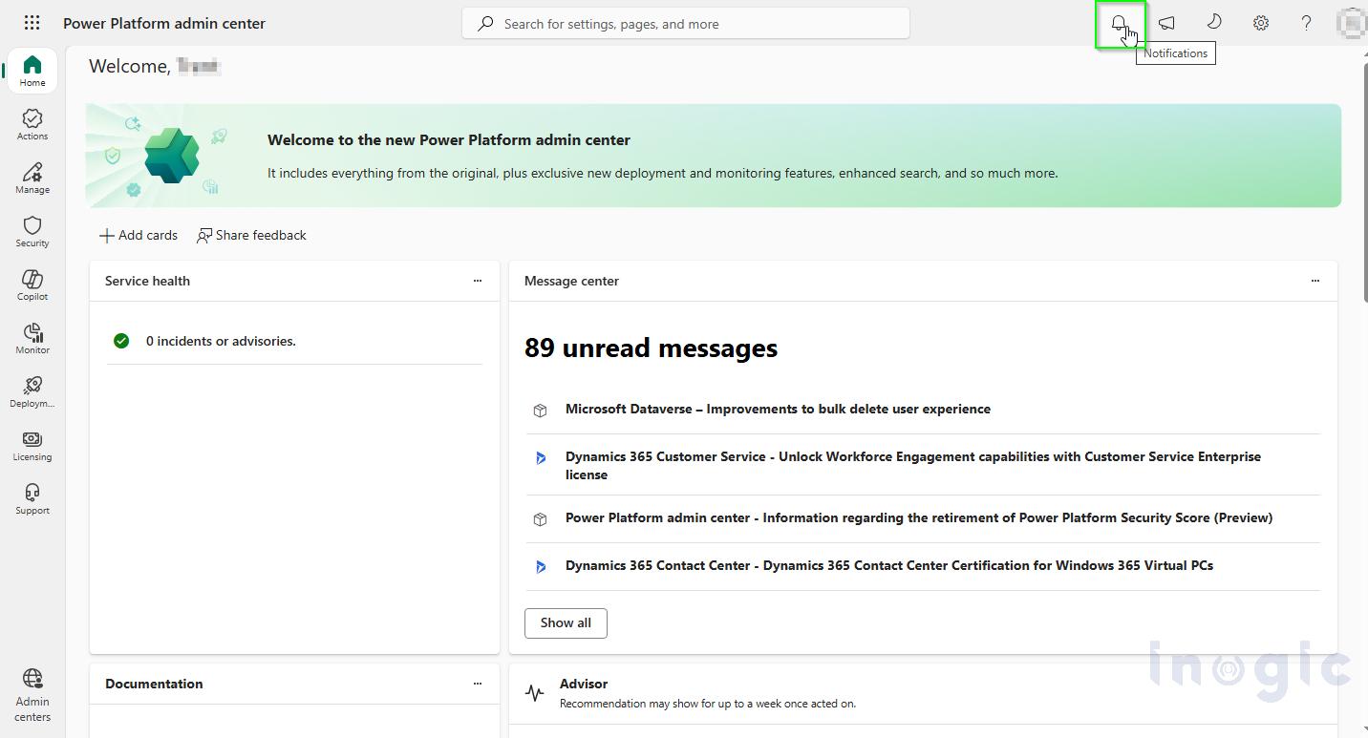Toggle dark mode moon icon

[x=1213, y=23]
